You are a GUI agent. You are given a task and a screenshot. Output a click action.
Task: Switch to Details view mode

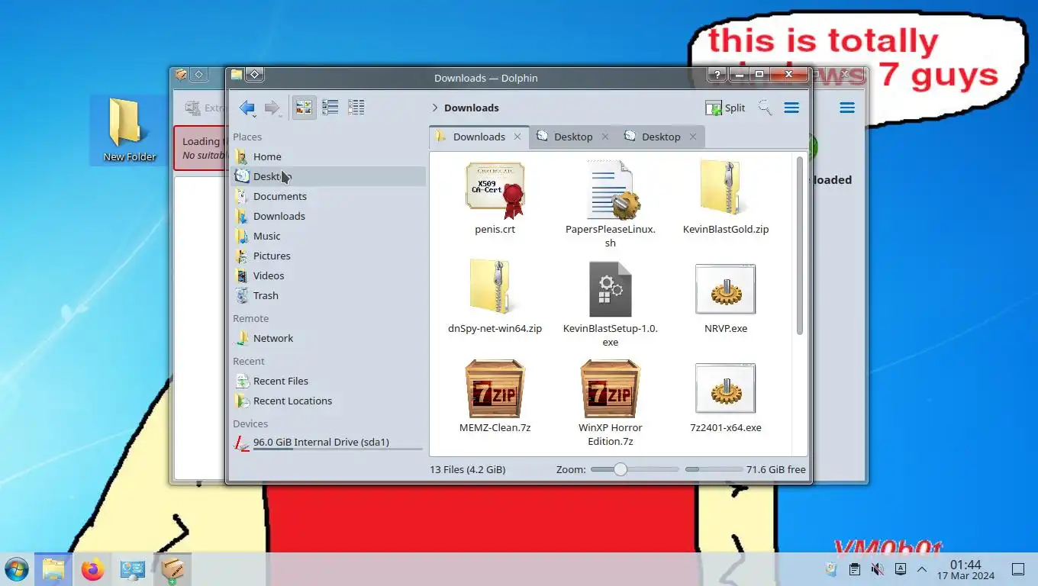[356, 108]
